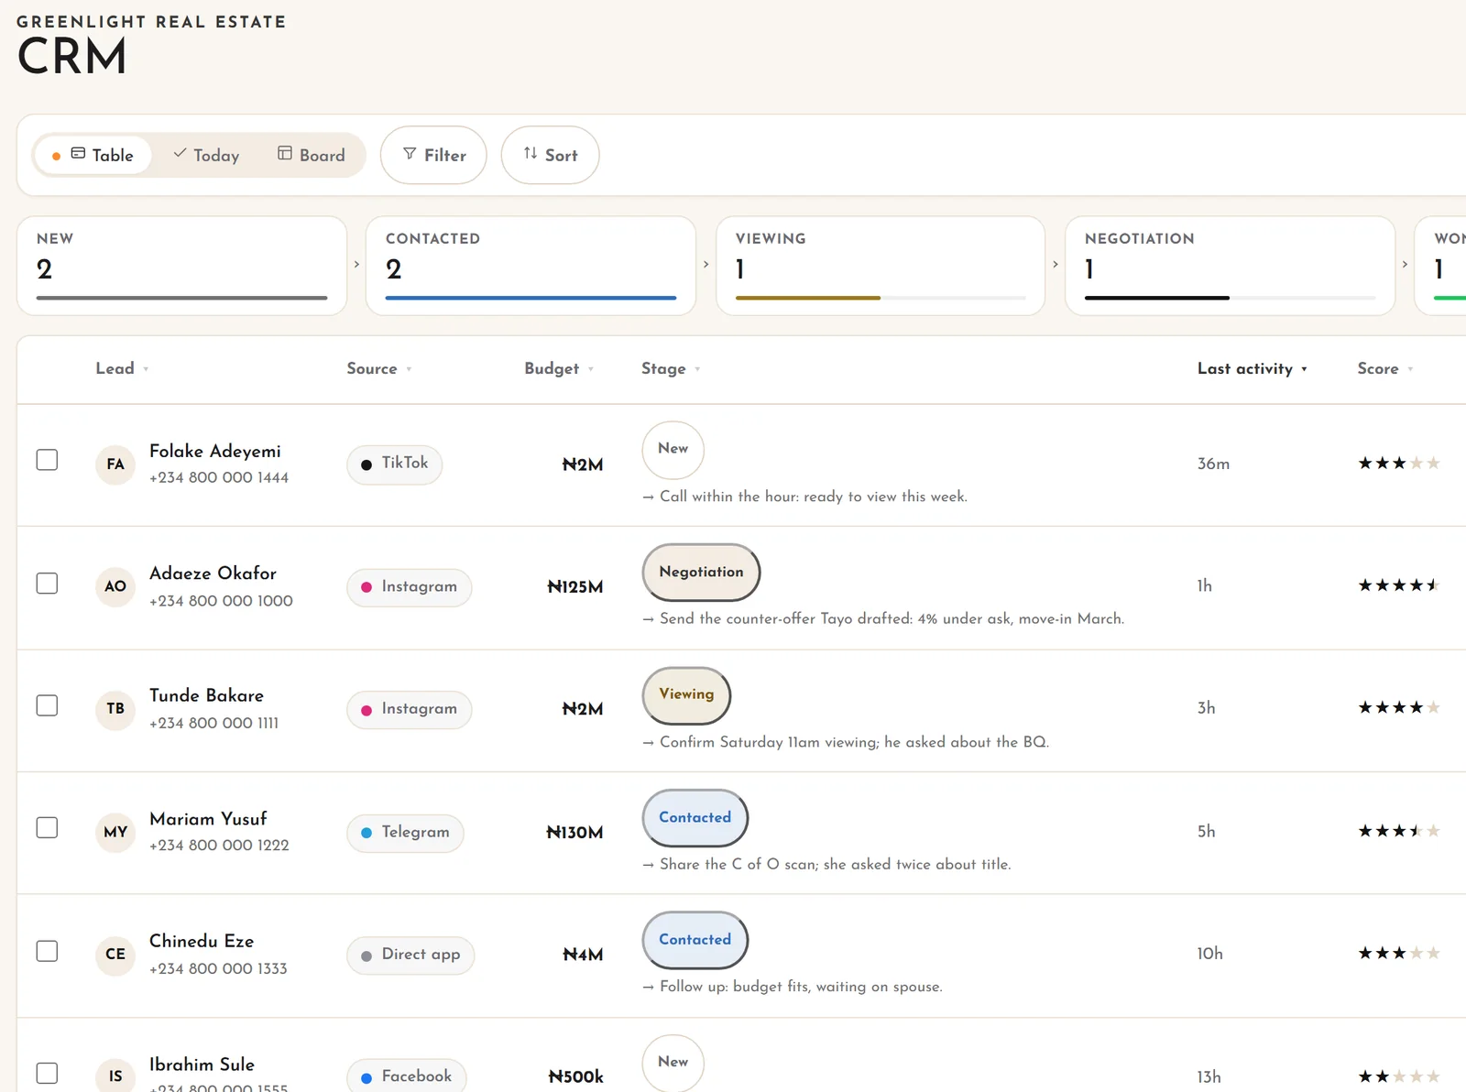Viewport: 1466px width, 1092px height.
Task: Sort by Source column header
Action: (379, 368)
